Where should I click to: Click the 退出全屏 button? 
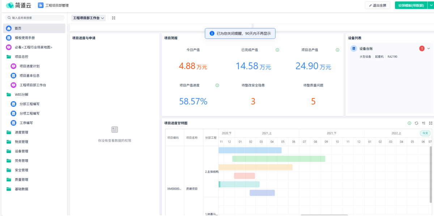click(x=378, y=5)
